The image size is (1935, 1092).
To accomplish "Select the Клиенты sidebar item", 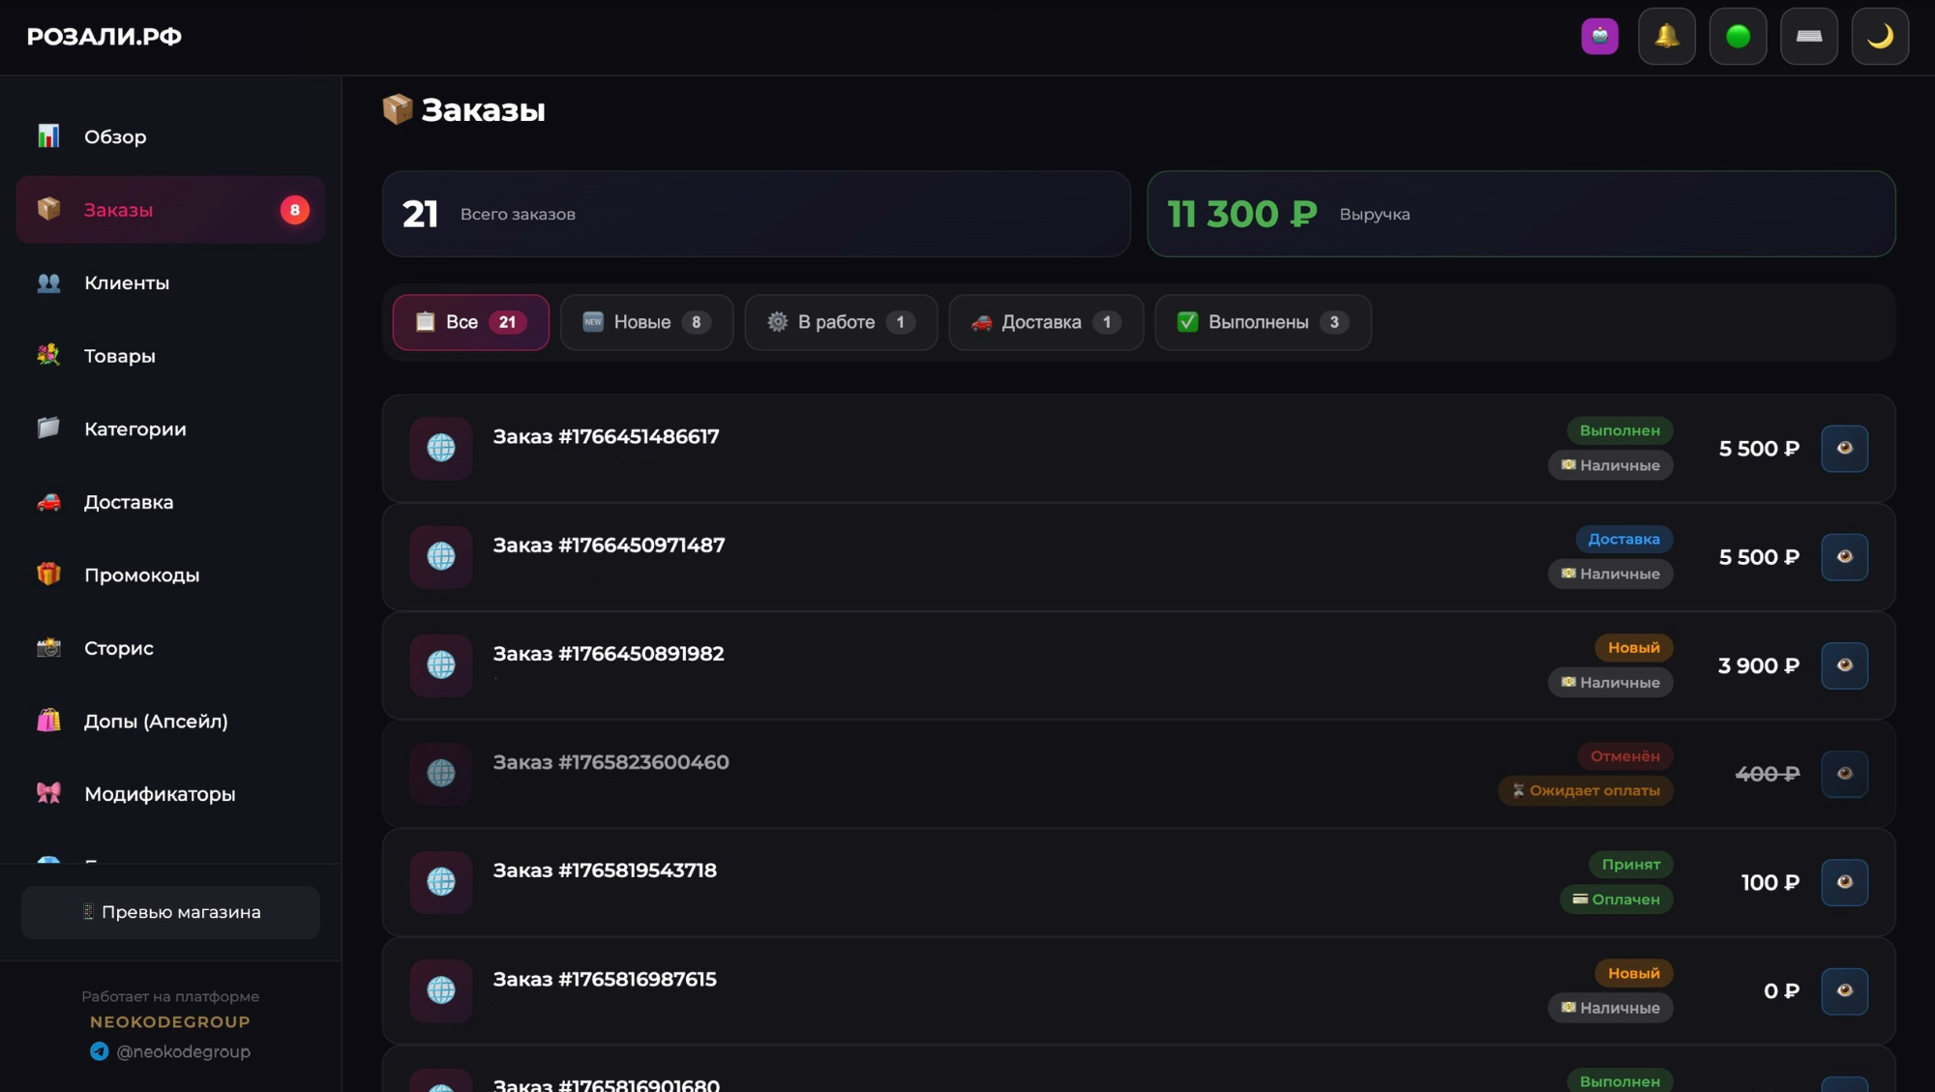I will pos(126,282).
